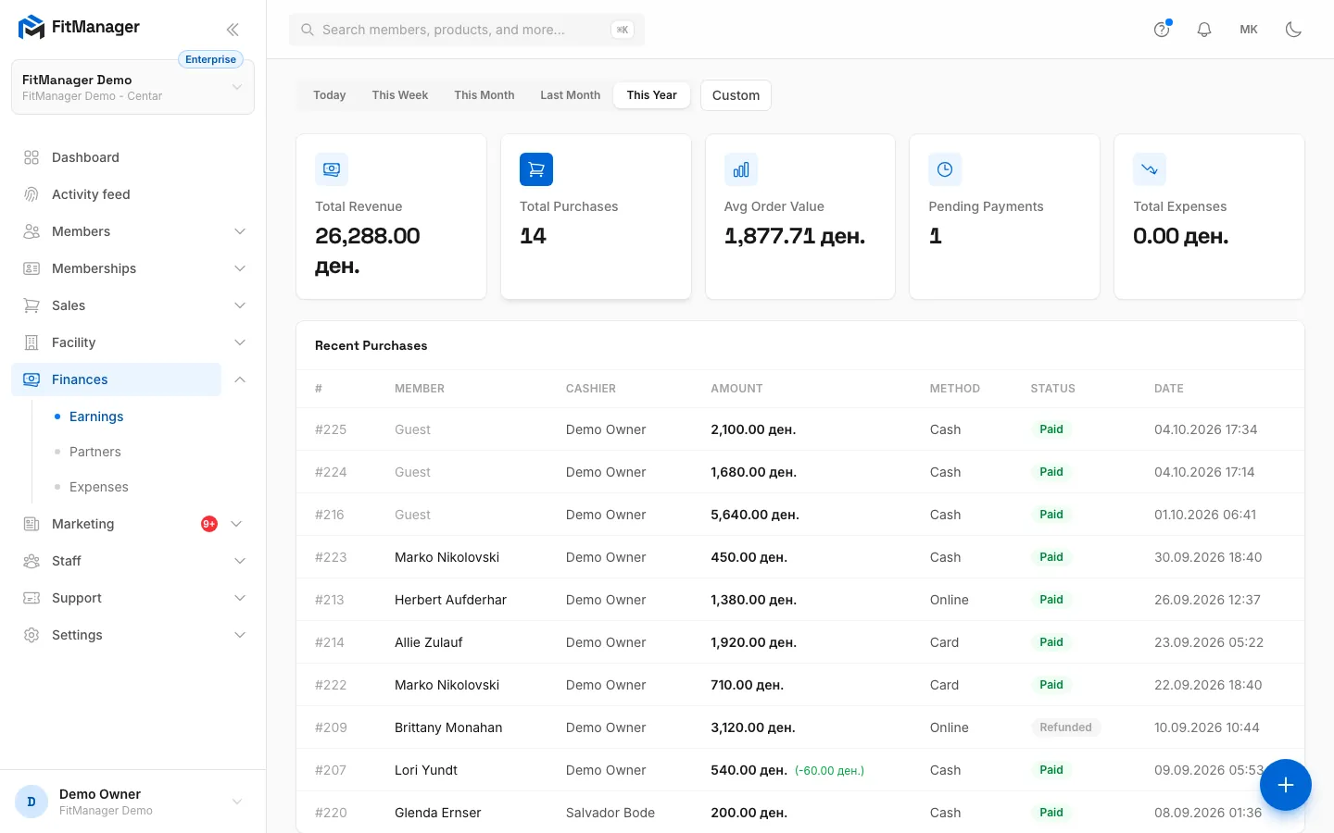Click the Total Purchases cart icon

coord(536,169)
